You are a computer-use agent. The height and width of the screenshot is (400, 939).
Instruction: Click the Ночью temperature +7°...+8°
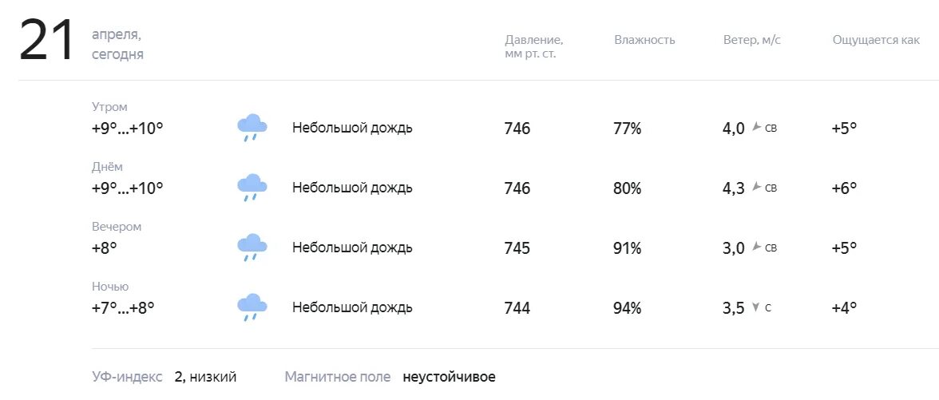[x=123, y=308]
